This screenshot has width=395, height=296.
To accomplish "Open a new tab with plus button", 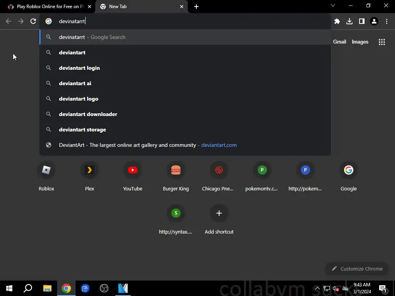I will pyautogui.click(x=196, y=7).
